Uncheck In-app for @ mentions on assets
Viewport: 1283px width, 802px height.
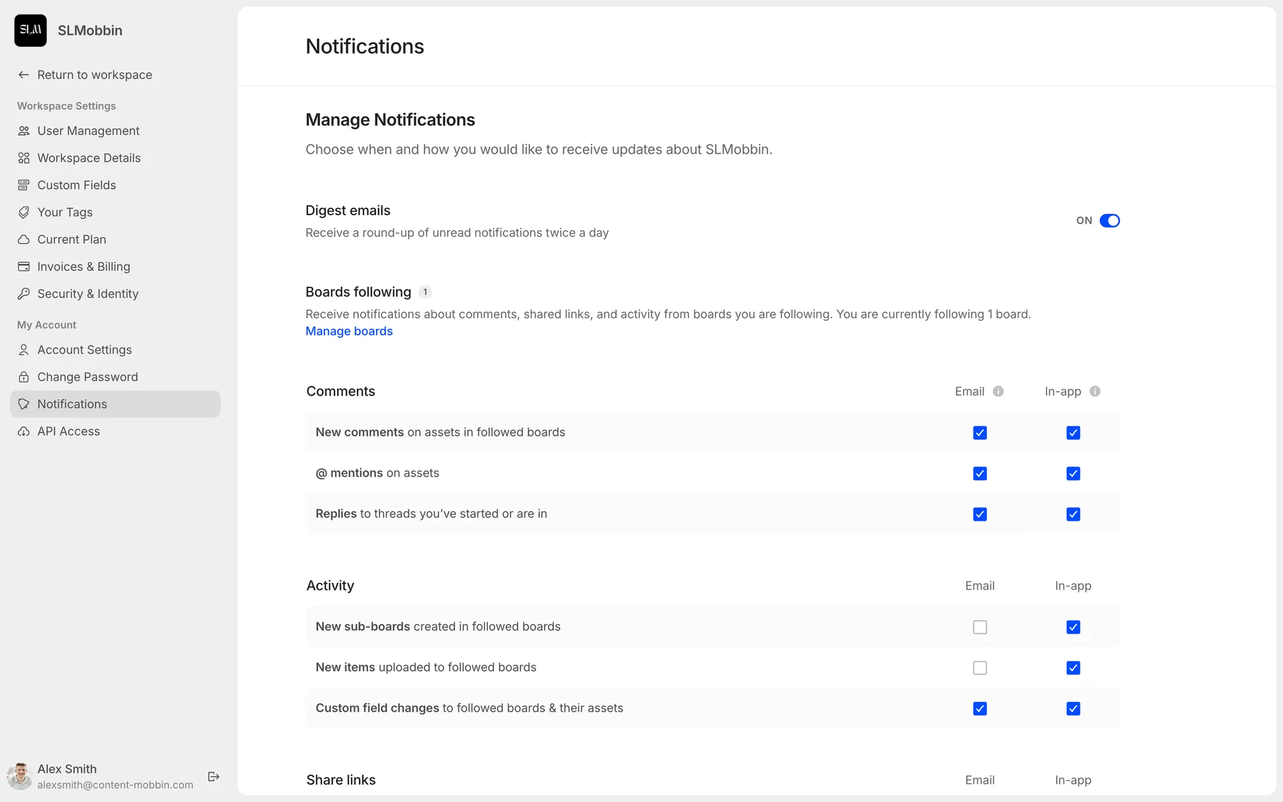pyautogui.click(x=1073, y=473)
